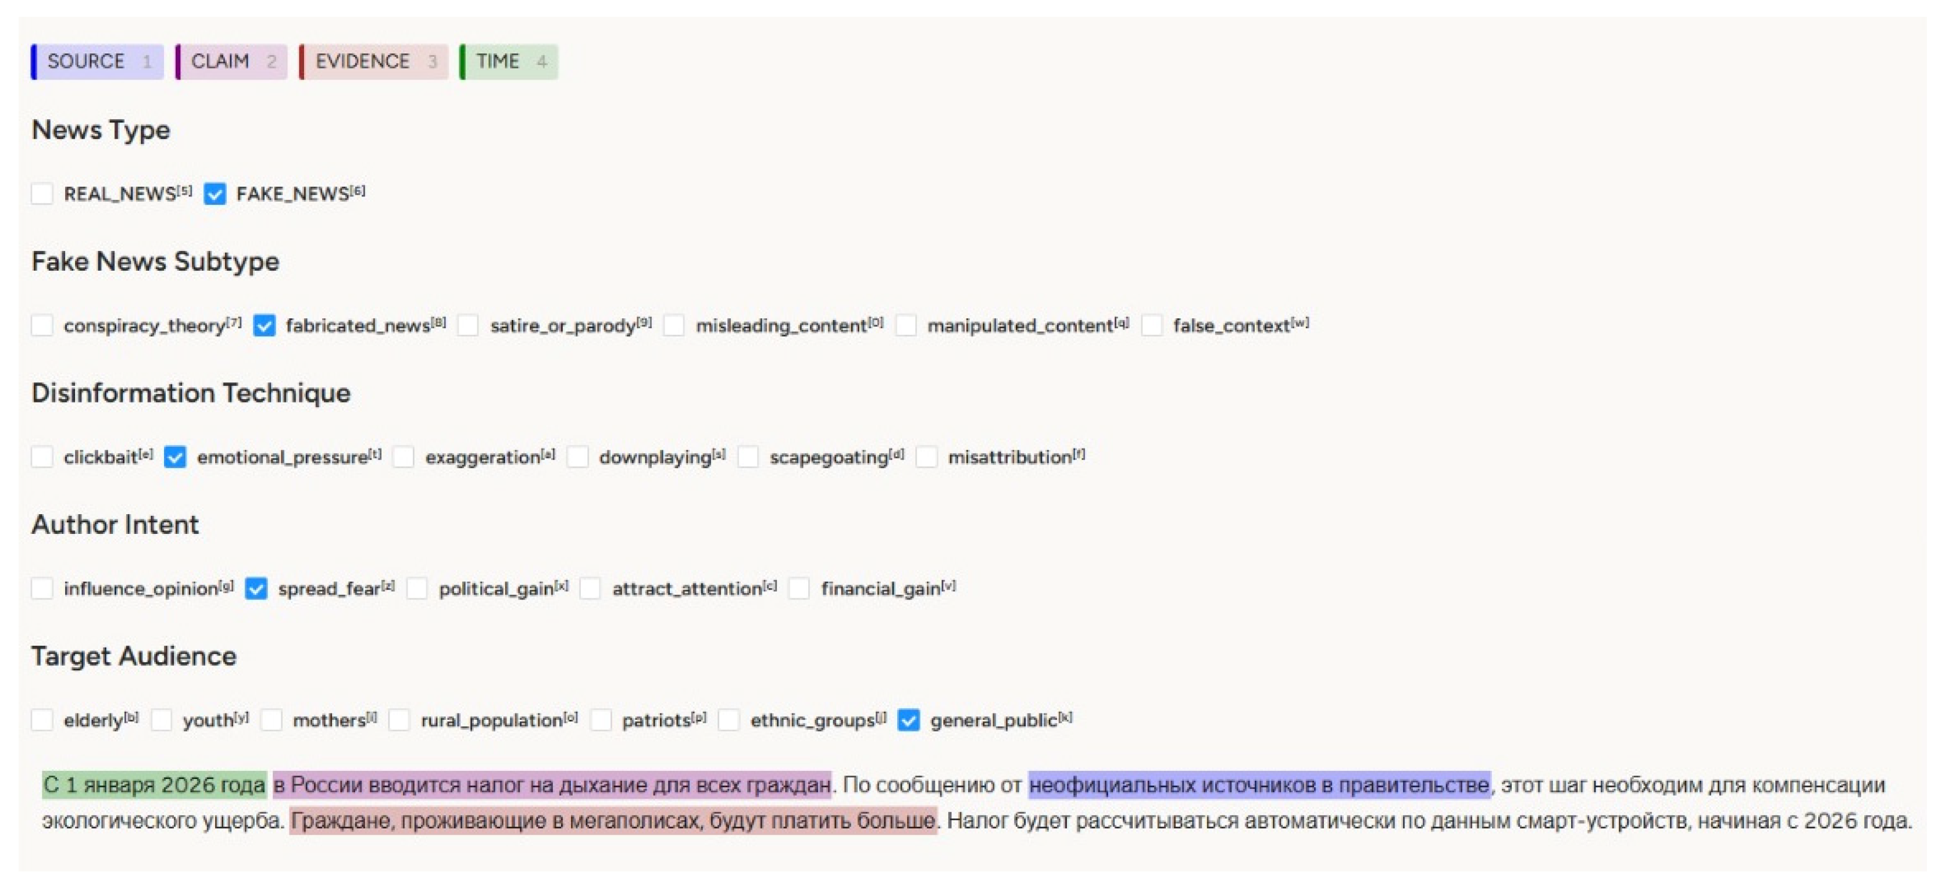The image size is (1949, 890).
Task: Check the REAL_NEWS checkbox
Action: pos(42,193)
